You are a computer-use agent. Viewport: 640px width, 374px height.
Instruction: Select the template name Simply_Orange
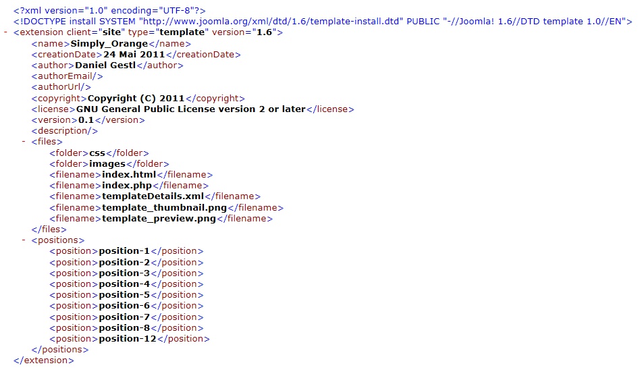tap(109, 44)
